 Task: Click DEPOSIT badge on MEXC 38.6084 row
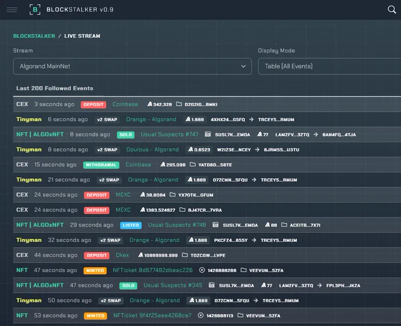tap(96, 195)
